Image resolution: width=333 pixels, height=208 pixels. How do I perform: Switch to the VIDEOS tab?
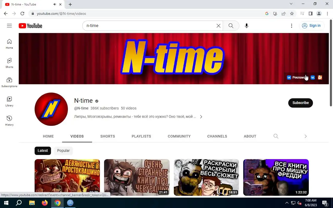click(x=77, y=136)
